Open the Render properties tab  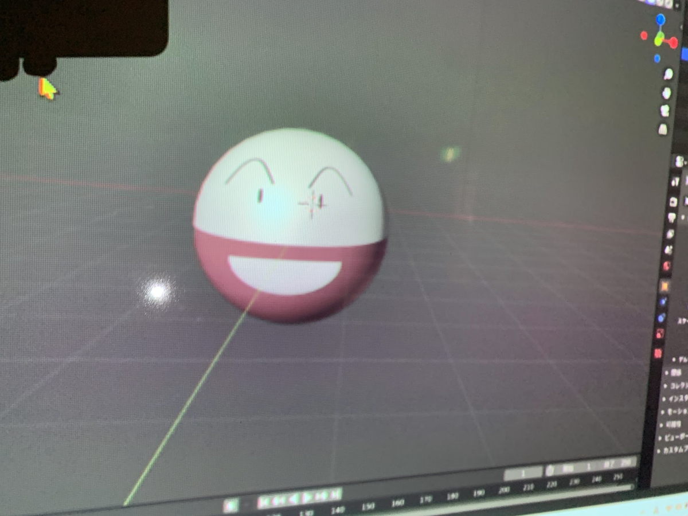tap(674, 202)
